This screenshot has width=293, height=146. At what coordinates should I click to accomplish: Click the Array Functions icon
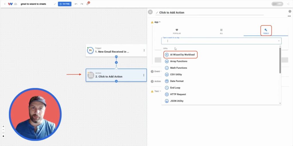pos(167,61)
